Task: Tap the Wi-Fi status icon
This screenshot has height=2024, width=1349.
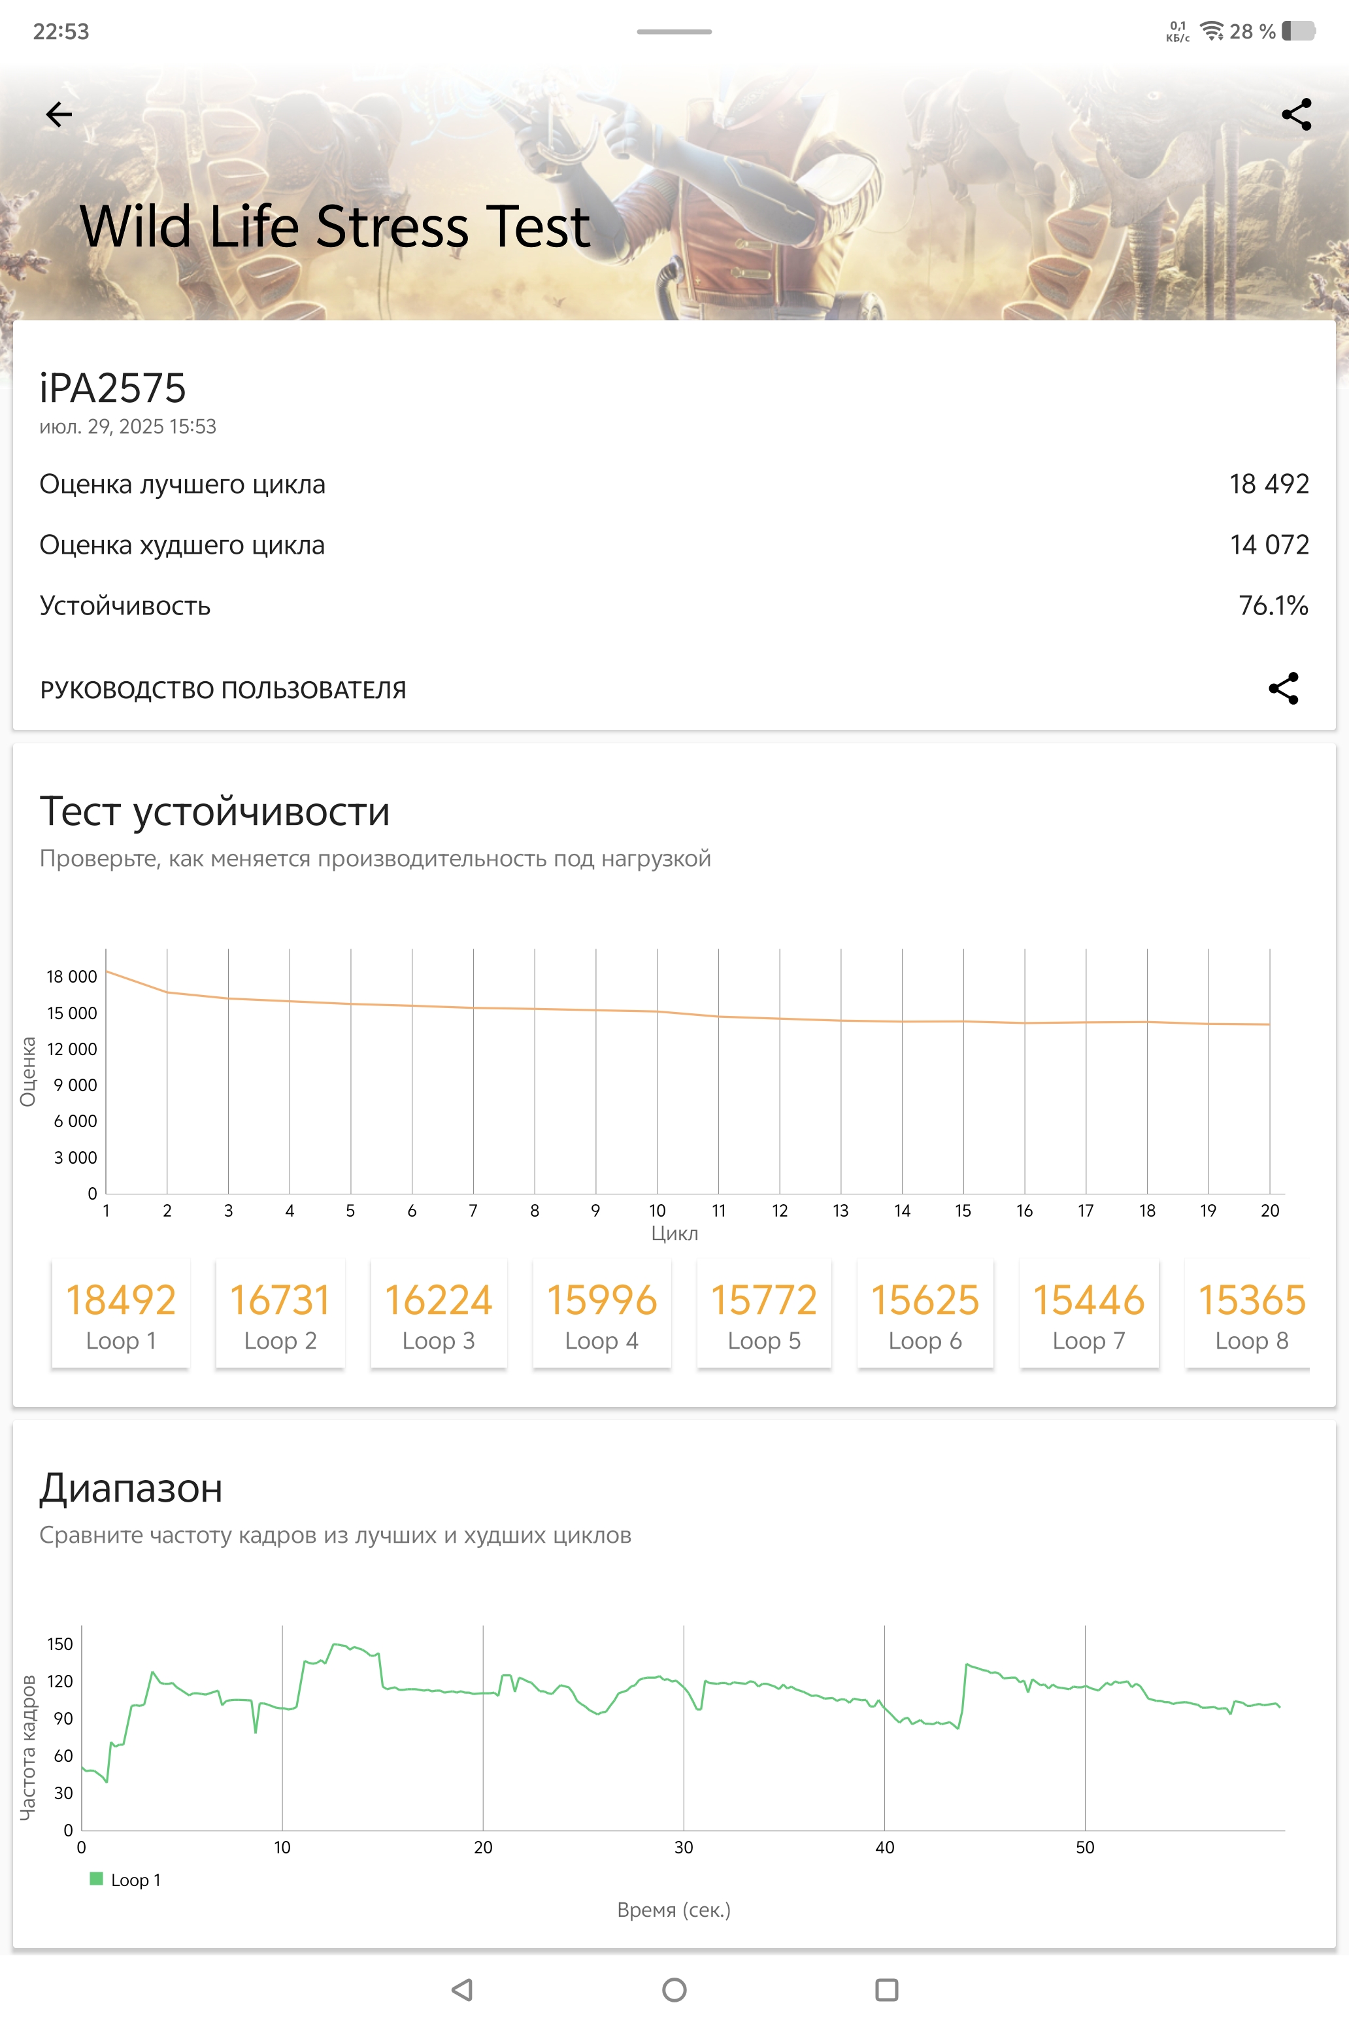Action: [x=1211, y=31]
